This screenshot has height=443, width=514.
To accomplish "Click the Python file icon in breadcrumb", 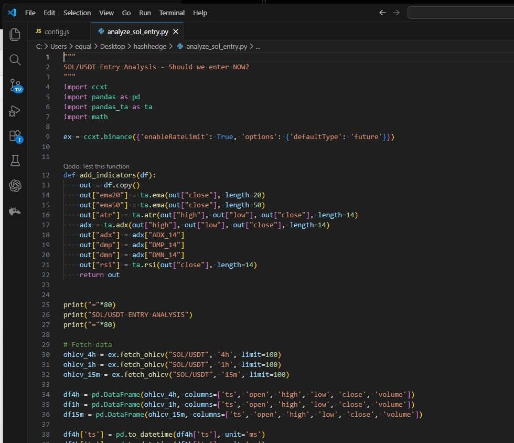I will 180,46.
